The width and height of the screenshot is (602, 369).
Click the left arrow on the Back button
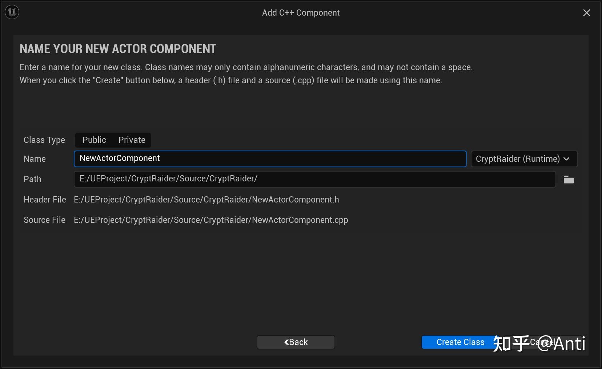286,342
